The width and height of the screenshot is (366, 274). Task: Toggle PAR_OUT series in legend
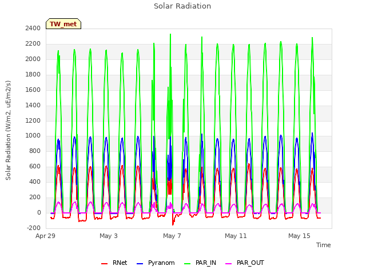[245, 263]
